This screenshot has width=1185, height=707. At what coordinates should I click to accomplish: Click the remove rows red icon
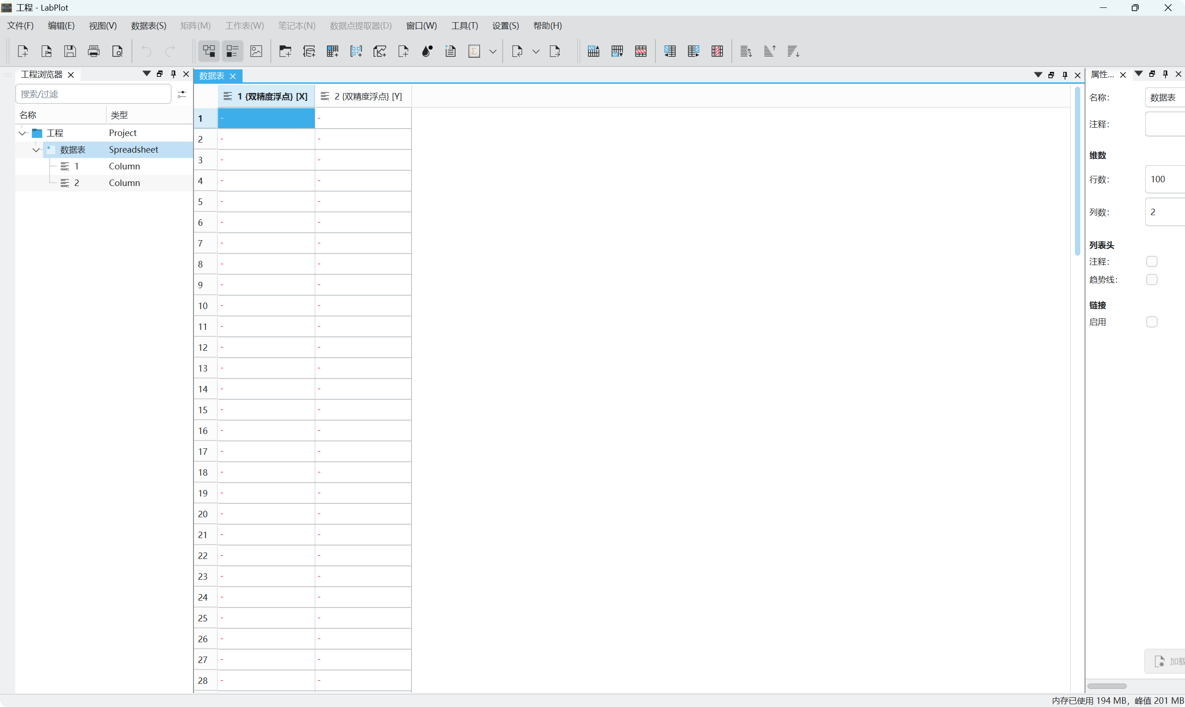click(641, 51)
